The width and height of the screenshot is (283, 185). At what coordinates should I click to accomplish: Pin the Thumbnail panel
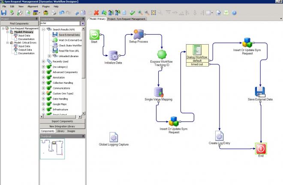point(83,136)
